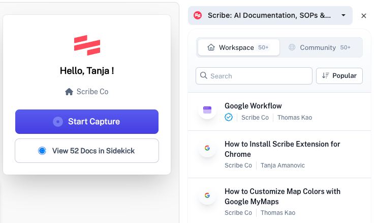This screenshot has height=223, width=377.
Task: Click View 52 Docs in Sidekick
Action: coord(87,151)
